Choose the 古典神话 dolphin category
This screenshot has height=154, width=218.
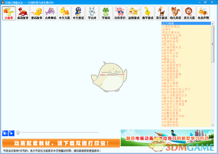(x=51, y=13)
